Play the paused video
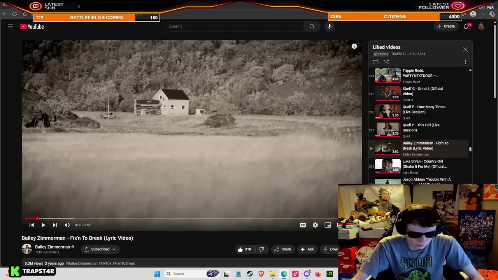Screen dimensions: 498x280 pos(43,225)
